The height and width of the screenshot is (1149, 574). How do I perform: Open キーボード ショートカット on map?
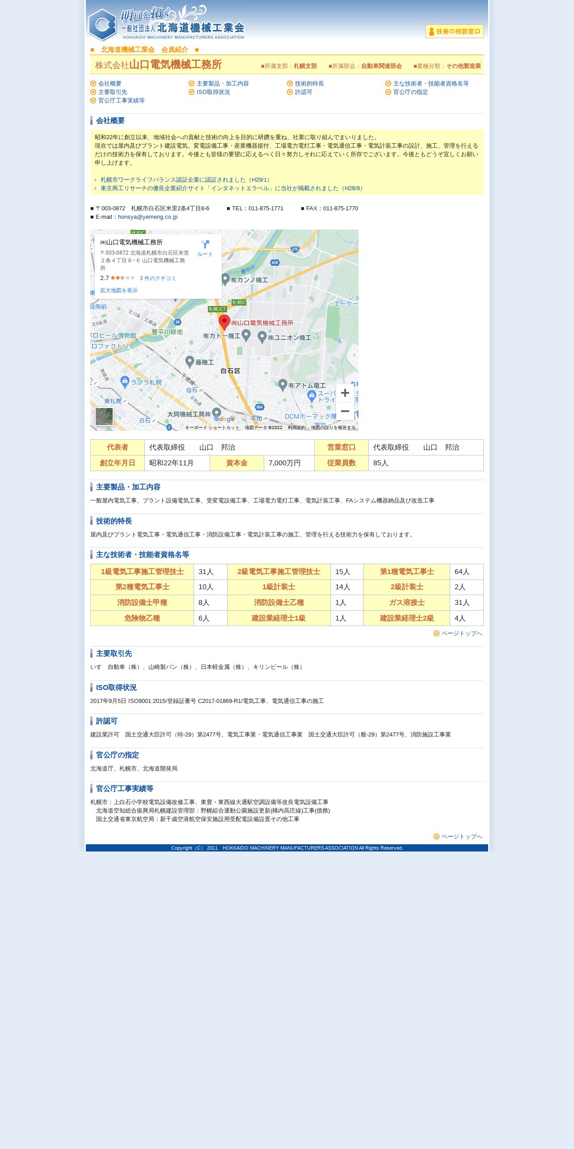coord(212,428)
